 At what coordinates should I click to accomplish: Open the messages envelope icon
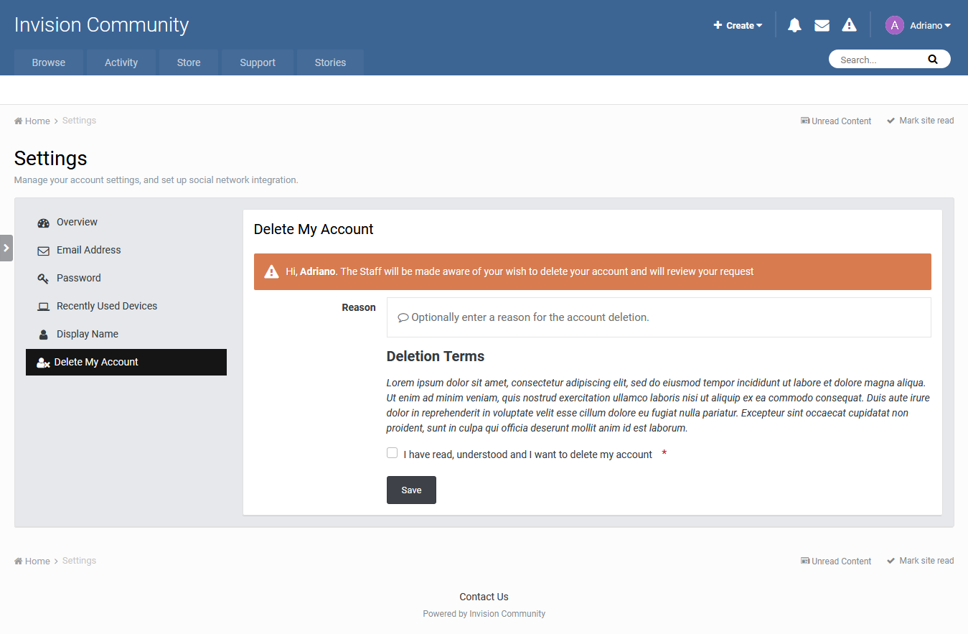click(x=822, y=25)
